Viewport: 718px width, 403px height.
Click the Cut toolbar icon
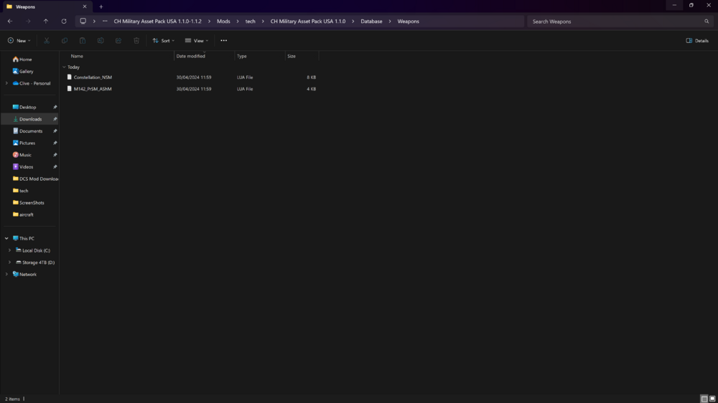[47, 41]
